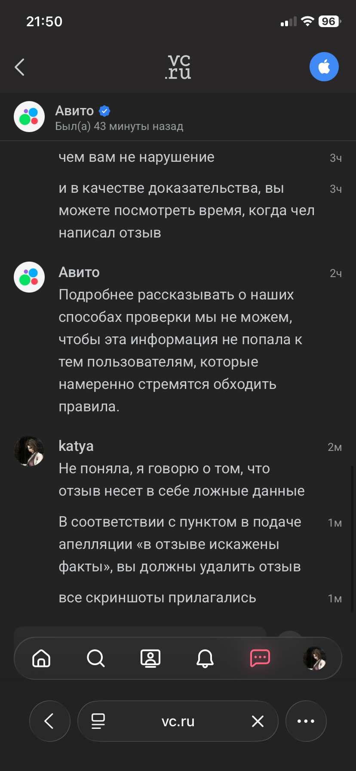Go back using the header chevron arrow
The height and width of the screenshot is (771, 356).
[x=20, y=67]
